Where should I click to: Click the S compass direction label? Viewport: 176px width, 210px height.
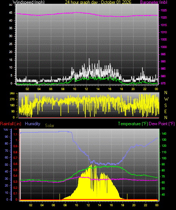pos(165,106)
